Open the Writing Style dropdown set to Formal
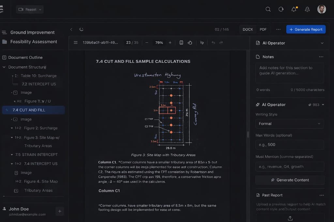The width and height of the screenshot is (334, 222). click(289, 124)
